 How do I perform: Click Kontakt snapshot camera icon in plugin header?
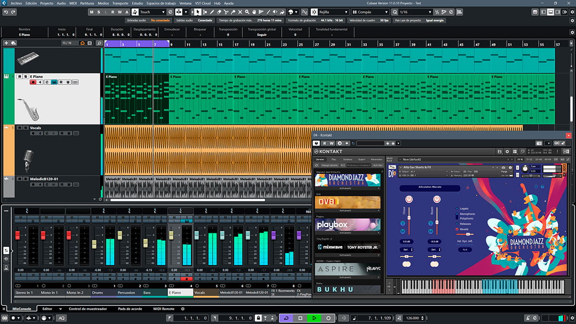pos(539,143)
